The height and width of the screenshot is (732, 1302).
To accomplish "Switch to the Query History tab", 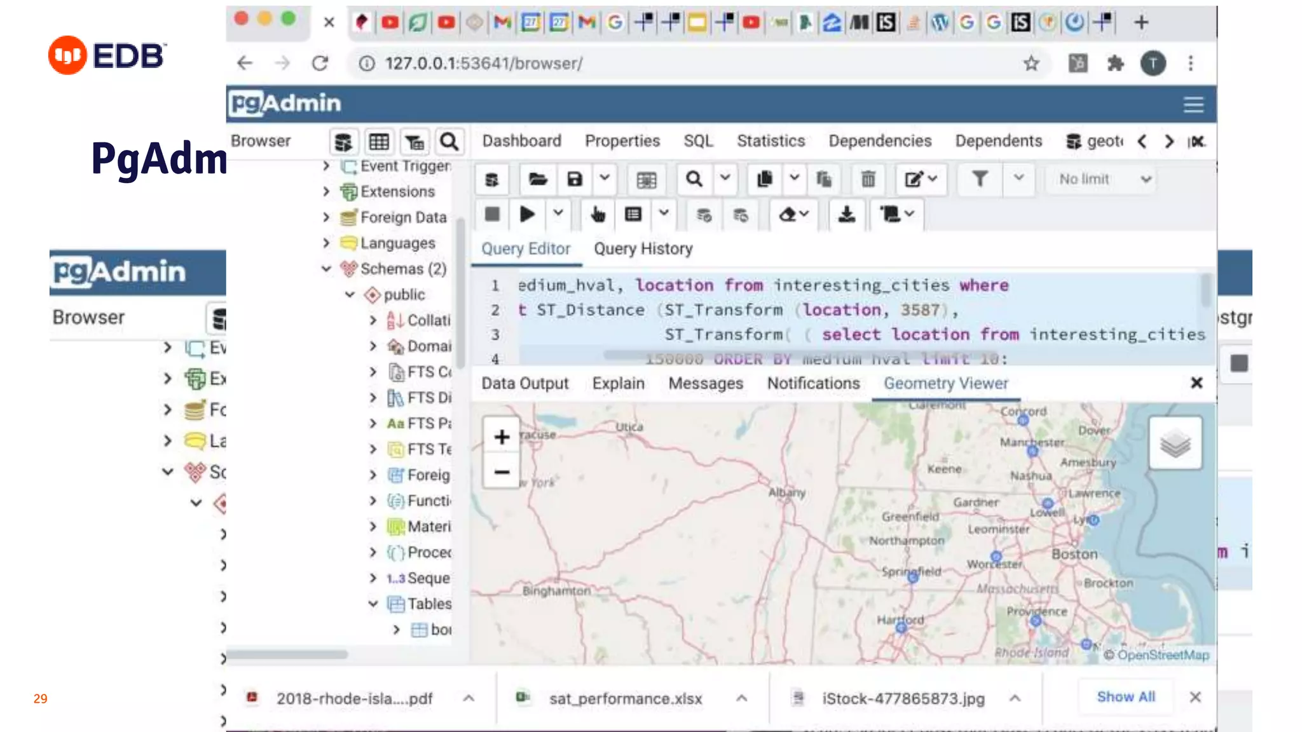I will (643, 249).
